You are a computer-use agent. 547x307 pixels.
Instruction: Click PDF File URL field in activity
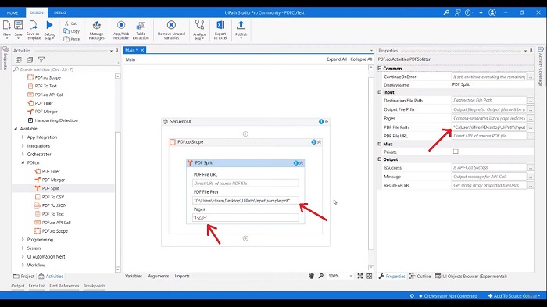pos(245,183)
